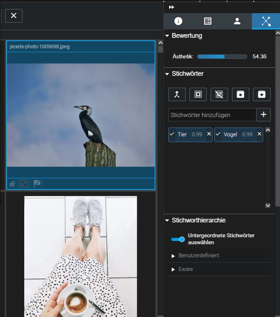This screenshot has width=280, height=317.
Task: Collapse the Bewertung section
Action: pos(167,36)
